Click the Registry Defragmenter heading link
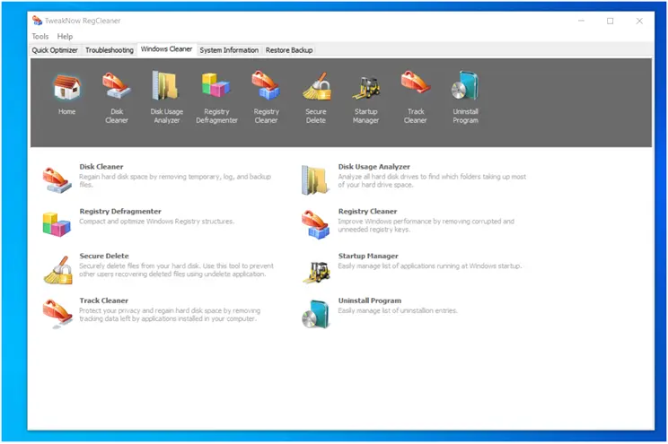 click(120, 212)
